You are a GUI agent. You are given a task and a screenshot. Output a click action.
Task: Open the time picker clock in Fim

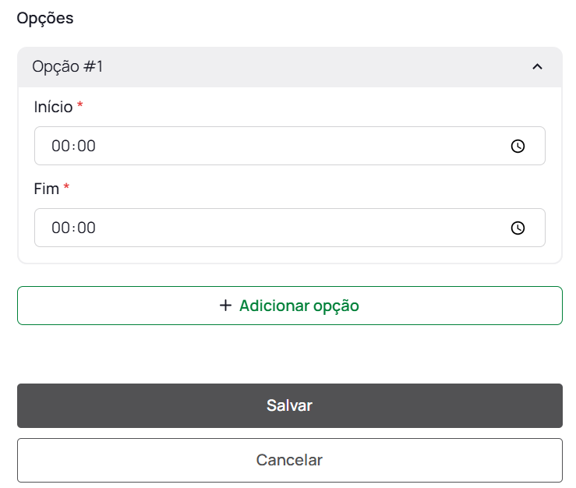[x=518, y=228]
